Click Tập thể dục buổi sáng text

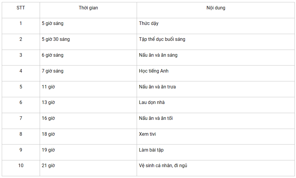162,39
